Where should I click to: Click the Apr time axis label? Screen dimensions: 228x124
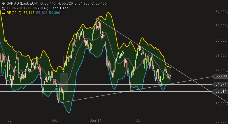point(139,121)
